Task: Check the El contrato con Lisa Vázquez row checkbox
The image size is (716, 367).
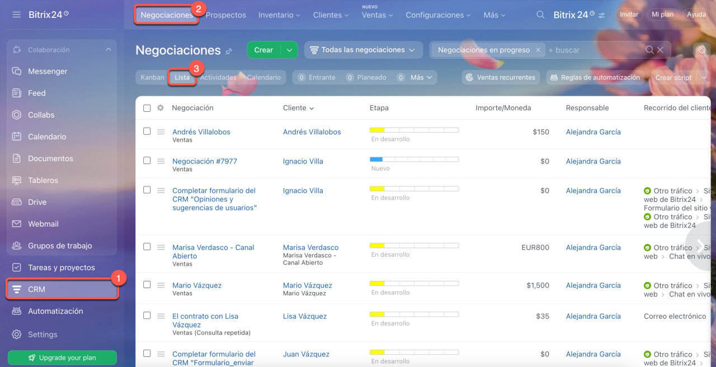Action: click(x=147, y=316)
